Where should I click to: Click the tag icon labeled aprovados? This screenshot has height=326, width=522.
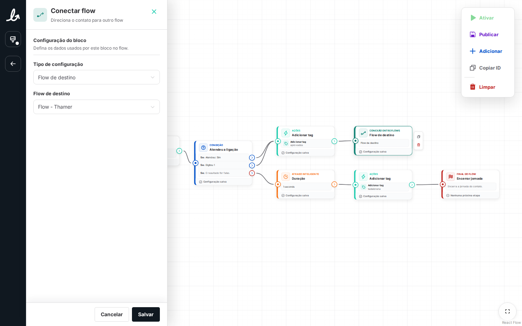tap(286, 143)
